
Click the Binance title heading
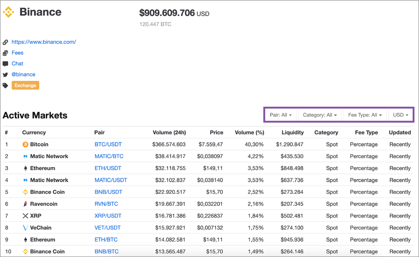40,12
